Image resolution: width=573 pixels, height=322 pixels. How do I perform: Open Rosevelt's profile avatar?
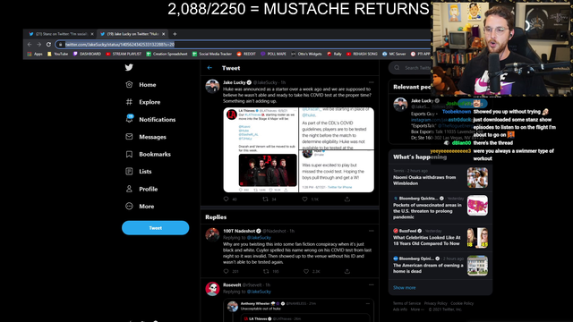coord(212,289)
